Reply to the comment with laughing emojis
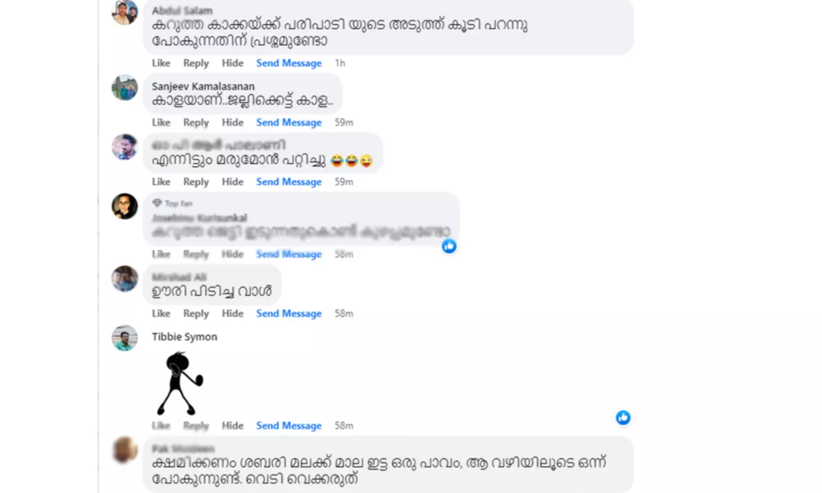Screen dimensions: 822x493 196,182
